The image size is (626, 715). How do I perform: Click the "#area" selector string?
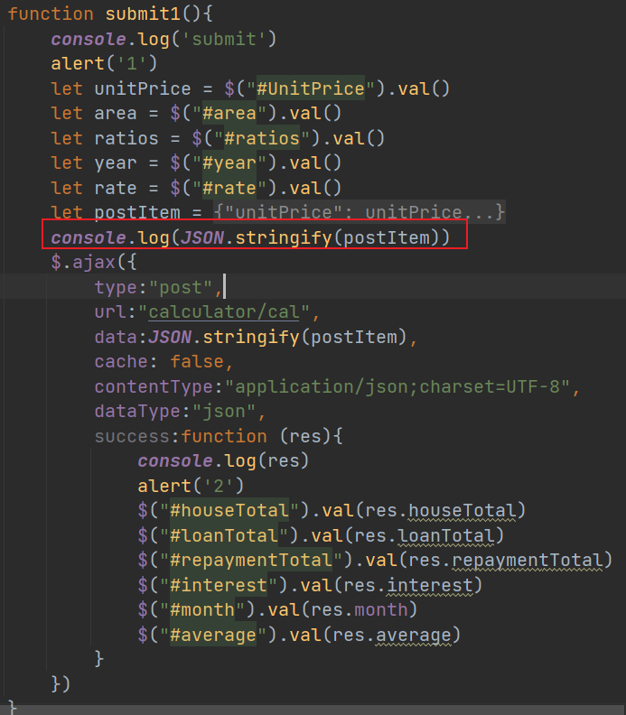(229, 113)
